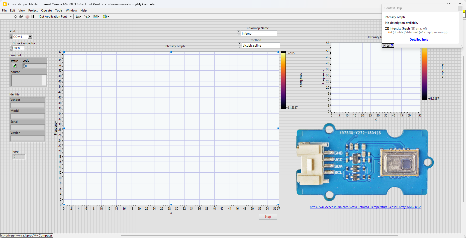Open the Port COM4 dropdown

30,37
